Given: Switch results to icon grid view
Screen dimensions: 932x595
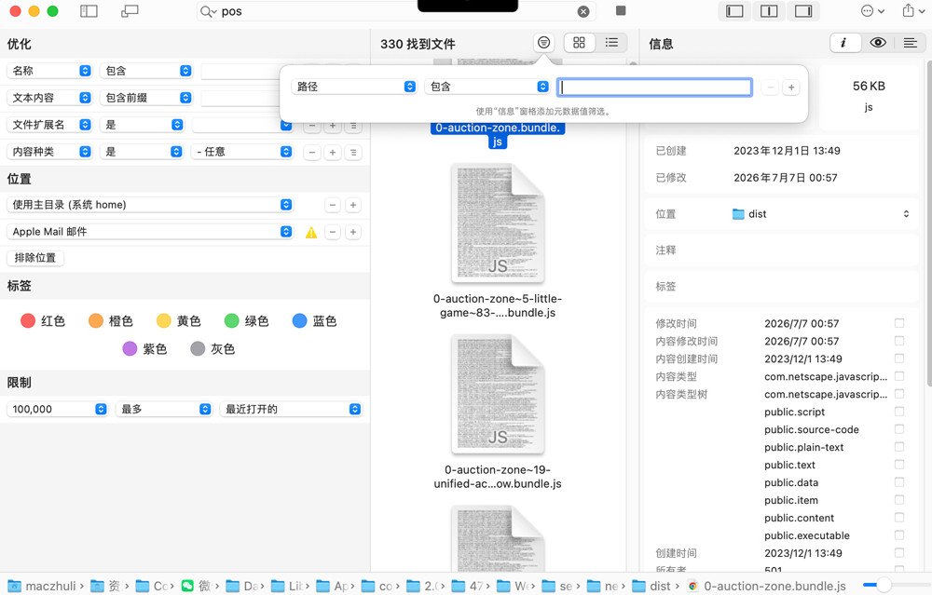Looking at the screenshot, I should 579,42.
